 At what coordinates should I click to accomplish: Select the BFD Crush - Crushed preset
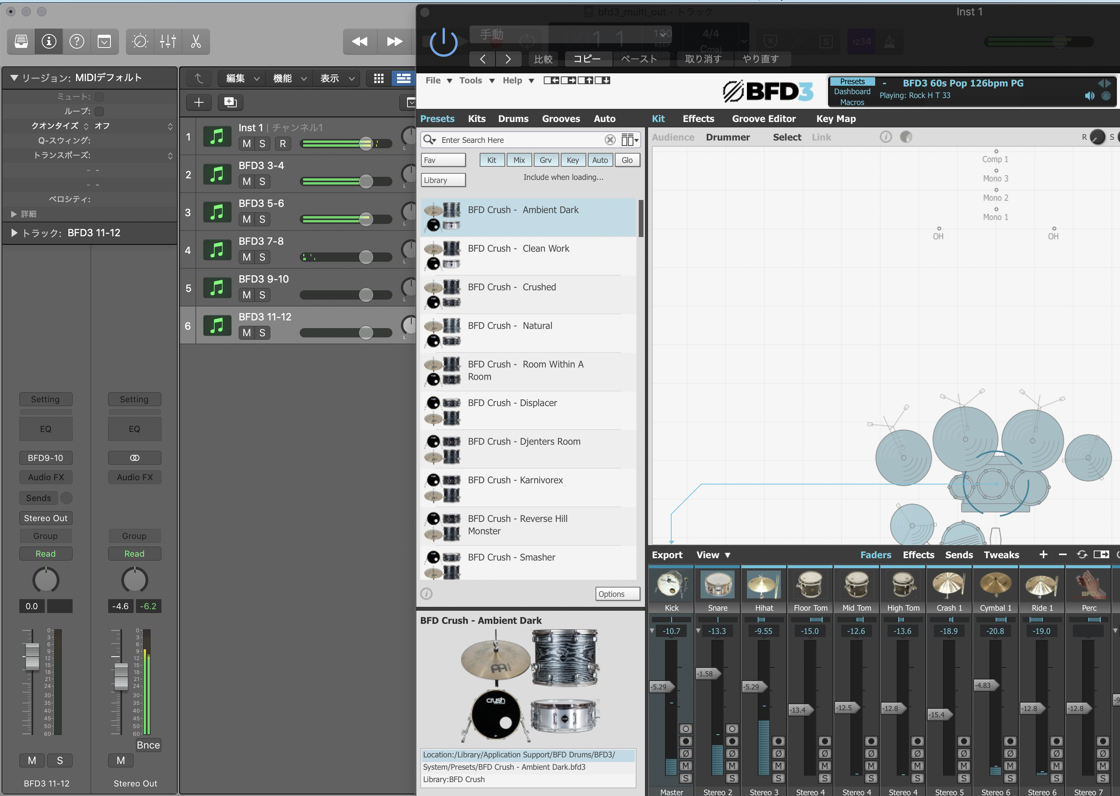pos(529,295)
